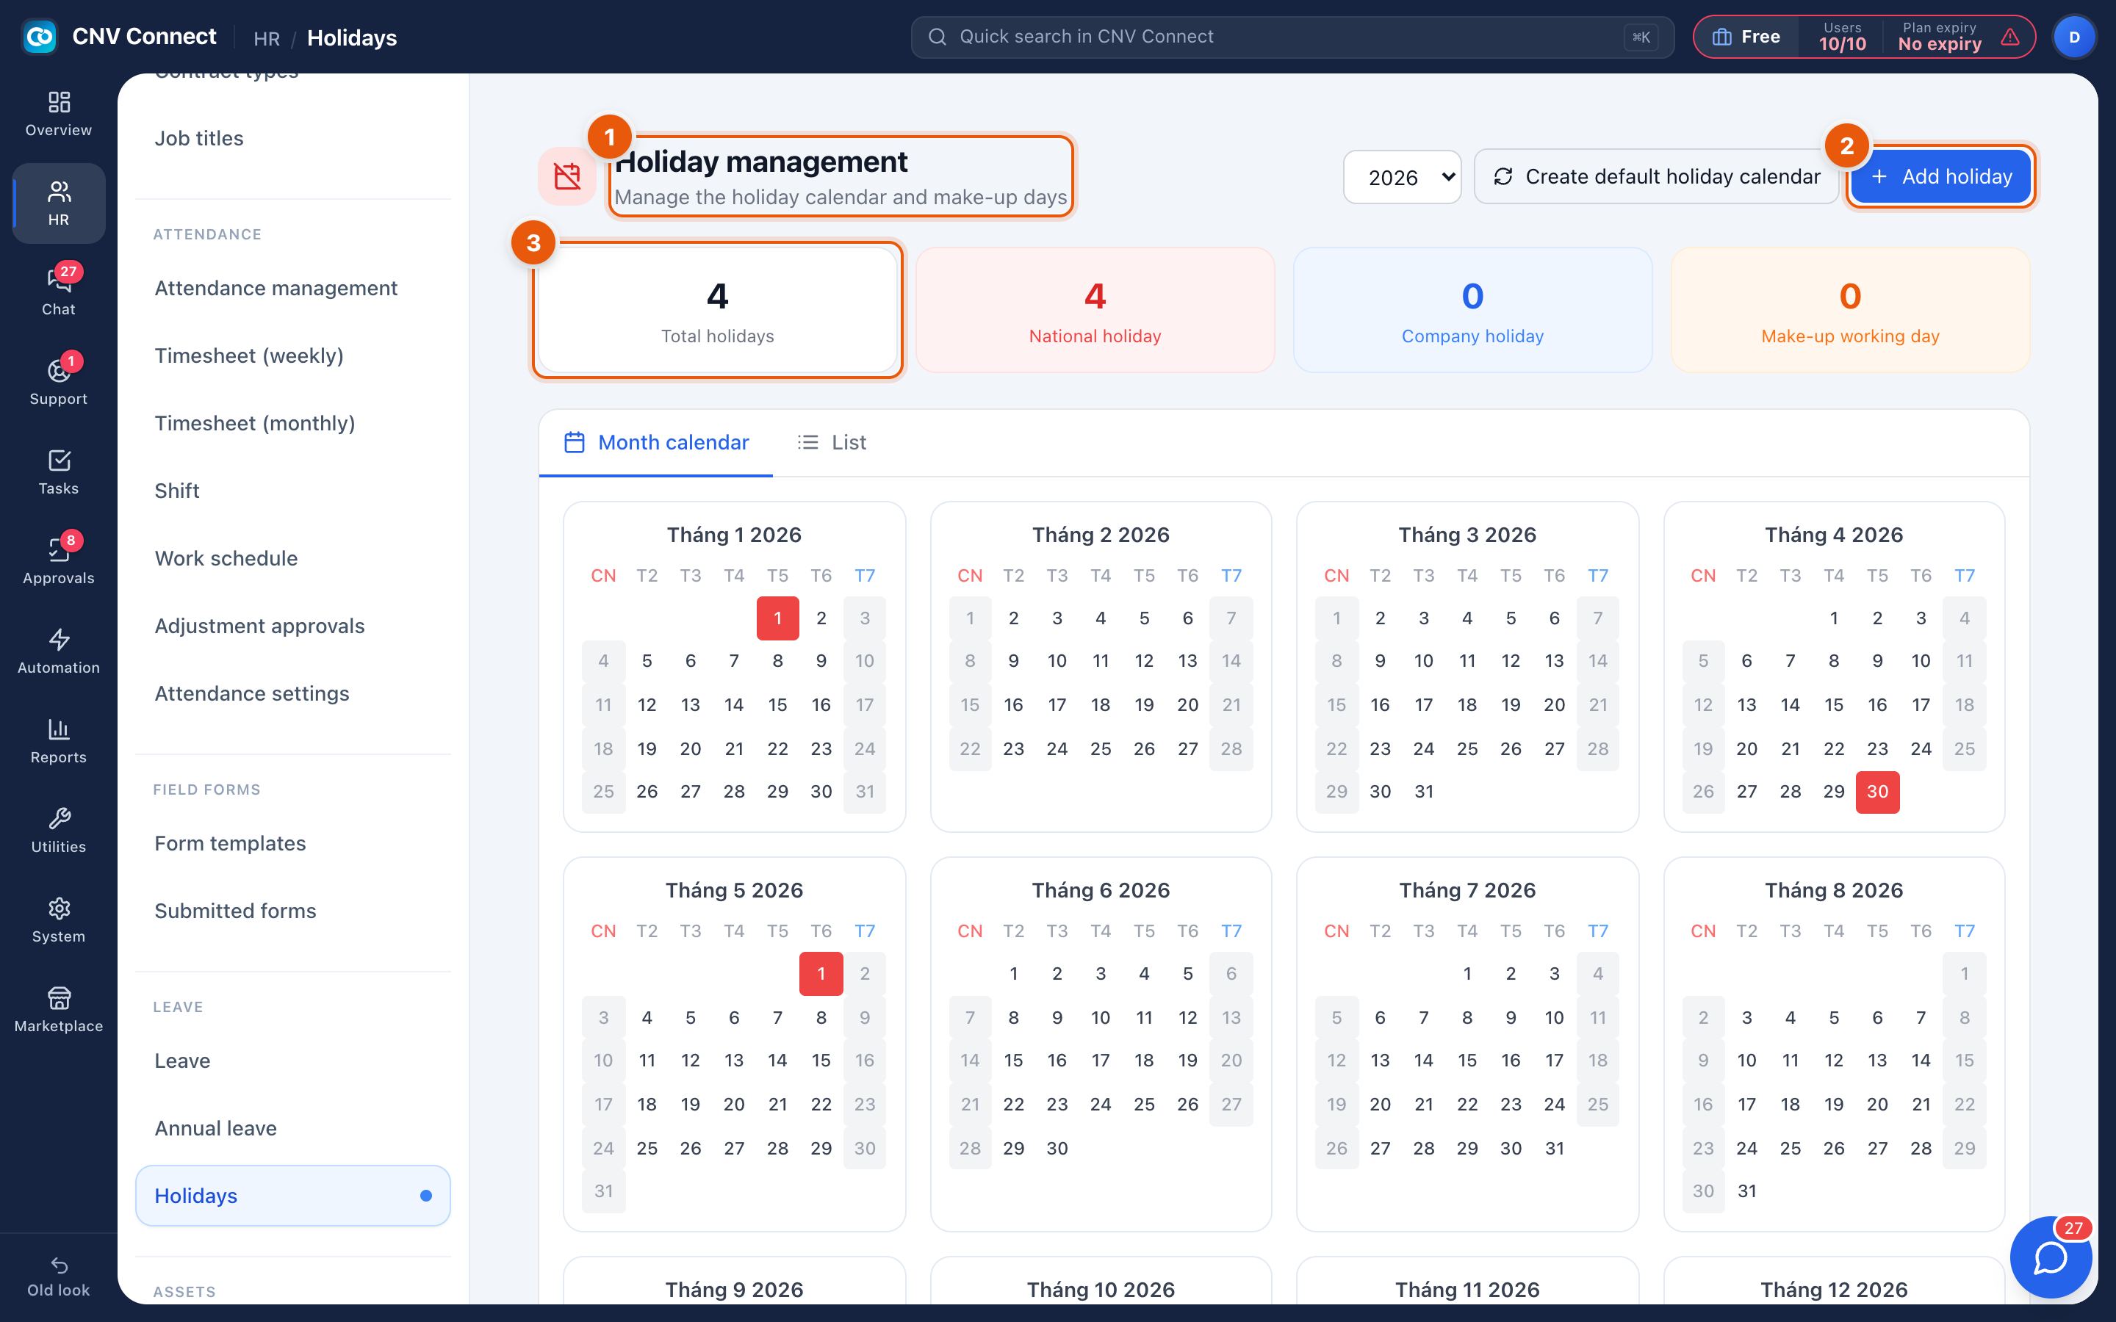Screen dimensions: 2116x1322
Task: Click the National holiday card
Action: tap(1095, 311)
